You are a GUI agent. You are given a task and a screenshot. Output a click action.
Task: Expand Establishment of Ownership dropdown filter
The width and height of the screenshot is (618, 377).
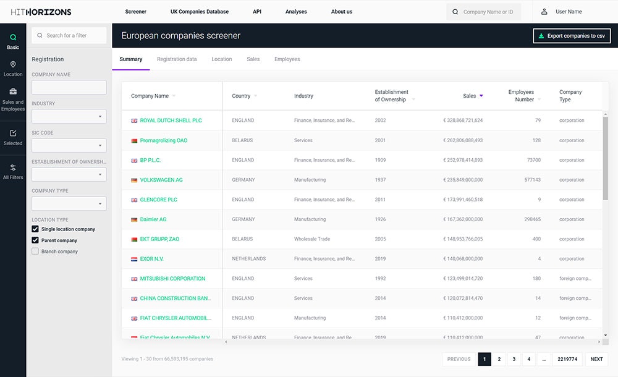tap(69, 174)
